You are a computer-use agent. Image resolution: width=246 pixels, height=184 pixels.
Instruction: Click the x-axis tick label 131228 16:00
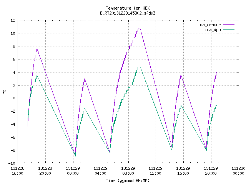(17, 171)
